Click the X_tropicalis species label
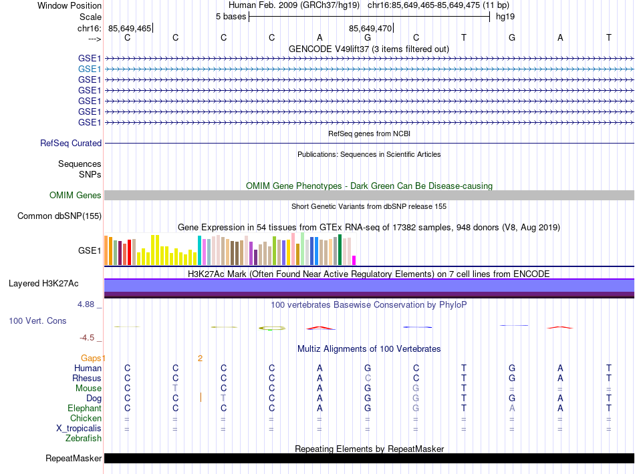The image size is (635, 474). click(79, 429)
